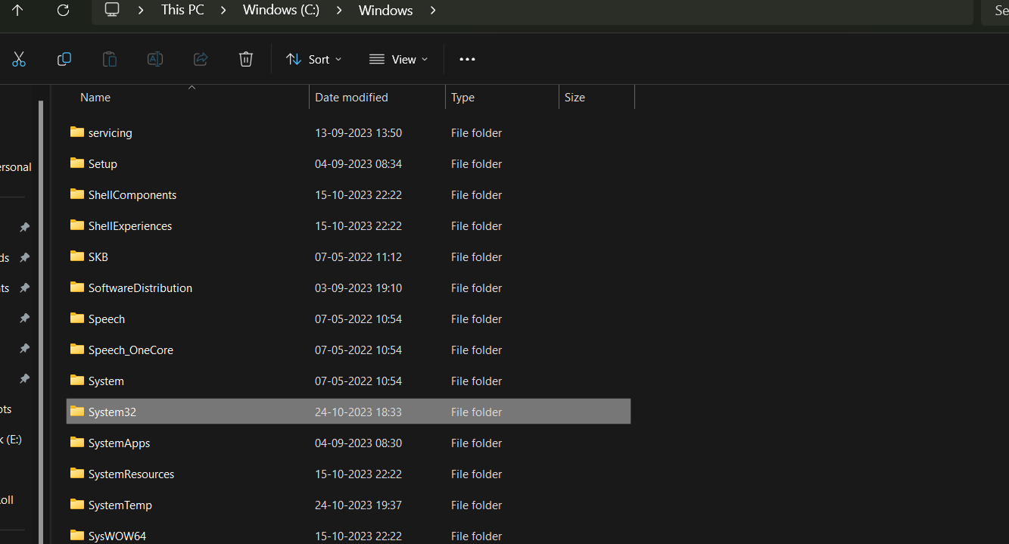Click the SysWOW64 folder name
Image resolution: width=1009 pixels, height=544 pixels.
click(117, 536)
